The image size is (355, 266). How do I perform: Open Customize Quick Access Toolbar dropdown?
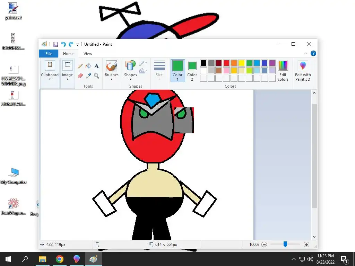coord(77,45)
